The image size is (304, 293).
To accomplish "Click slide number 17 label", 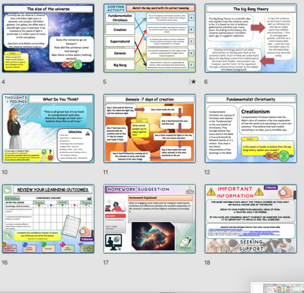I will point(106,263).
